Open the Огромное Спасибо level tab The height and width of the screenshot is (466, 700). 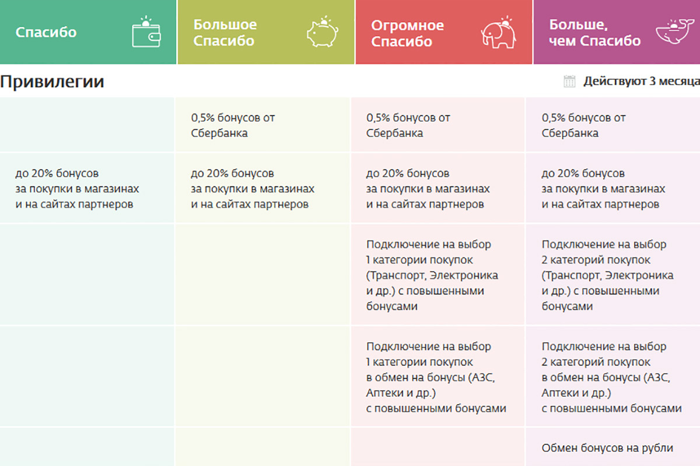point(443,32)
